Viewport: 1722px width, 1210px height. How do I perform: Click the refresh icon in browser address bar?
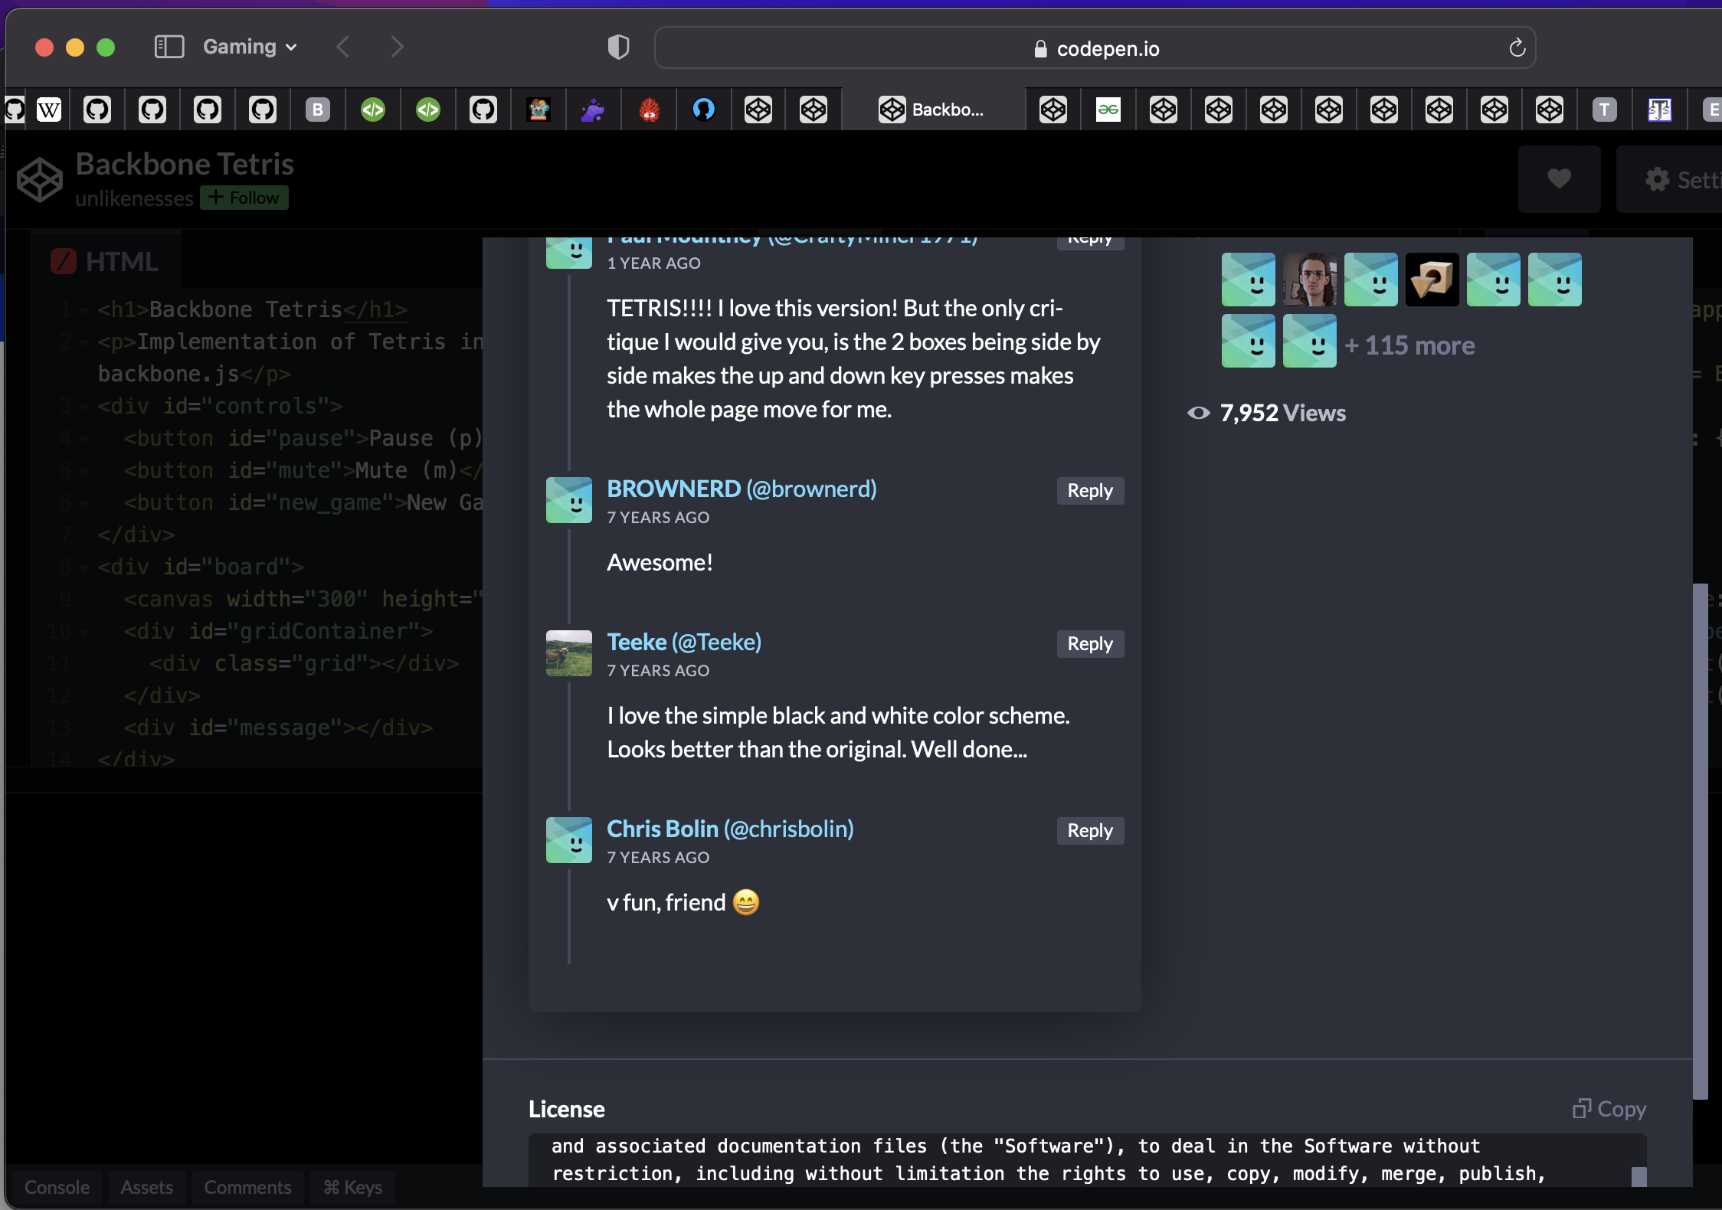(x=1517, y=48)
